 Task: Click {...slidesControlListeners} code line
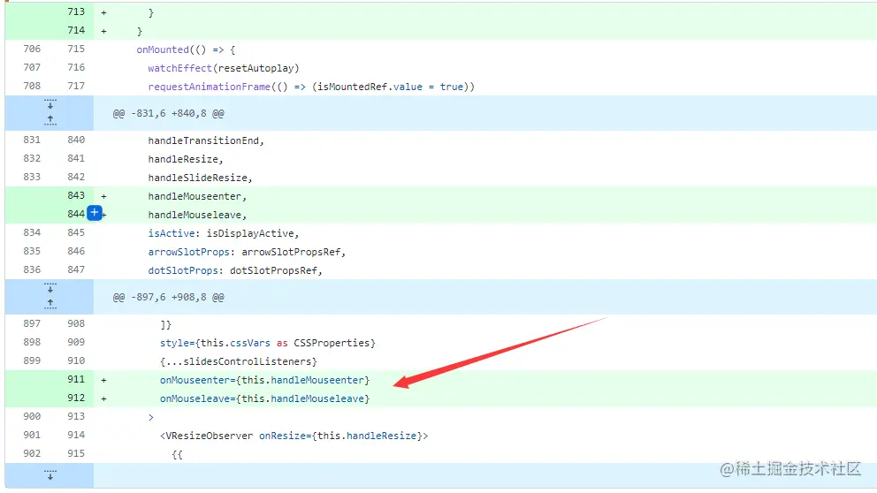(239, 361)
